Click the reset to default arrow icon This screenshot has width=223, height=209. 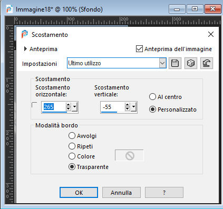click(207, 63)
